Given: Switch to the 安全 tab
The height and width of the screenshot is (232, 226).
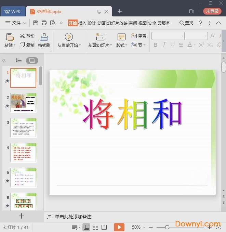Looking at the screenshot, I should tap(152, 23).
